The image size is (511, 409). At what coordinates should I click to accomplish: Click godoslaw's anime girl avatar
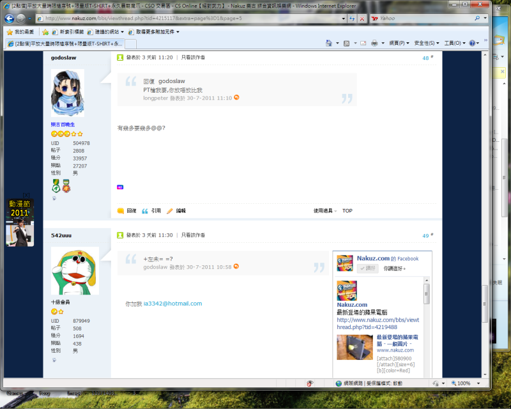click(68, 93)
